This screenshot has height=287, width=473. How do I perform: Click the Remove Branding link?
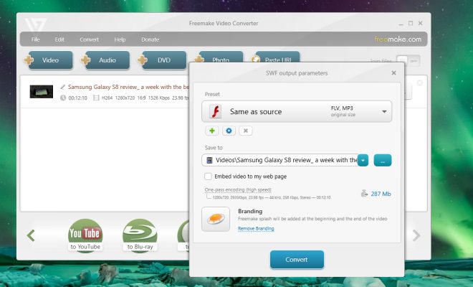256,229
